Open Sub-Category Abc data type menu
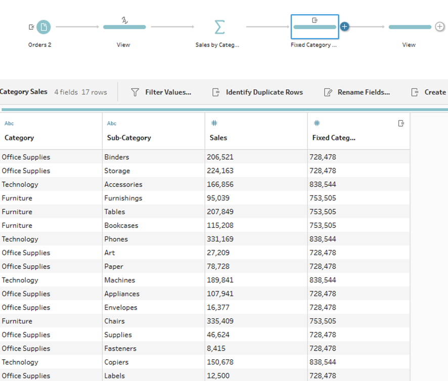This screenshot has height=381, width=448. tap(112, 123)
